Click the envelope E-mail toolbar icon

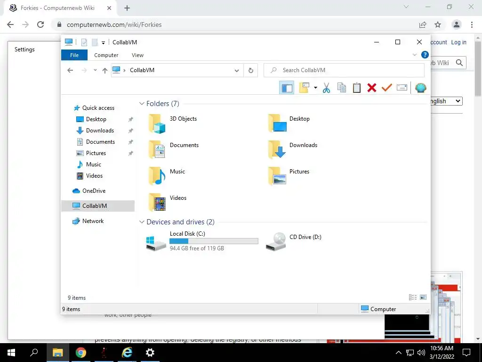click(402, 88)
